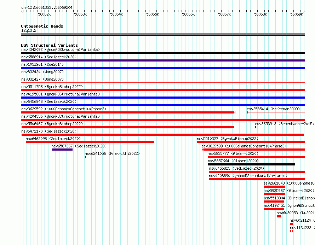The width and height of the screenshot is (315, 245).
Task: Open nsv6030953 (Wu2021) label
Action: point(296,213)
